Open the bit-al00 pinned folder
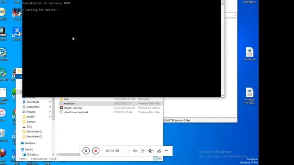294x165 pixels. (30, 117)
